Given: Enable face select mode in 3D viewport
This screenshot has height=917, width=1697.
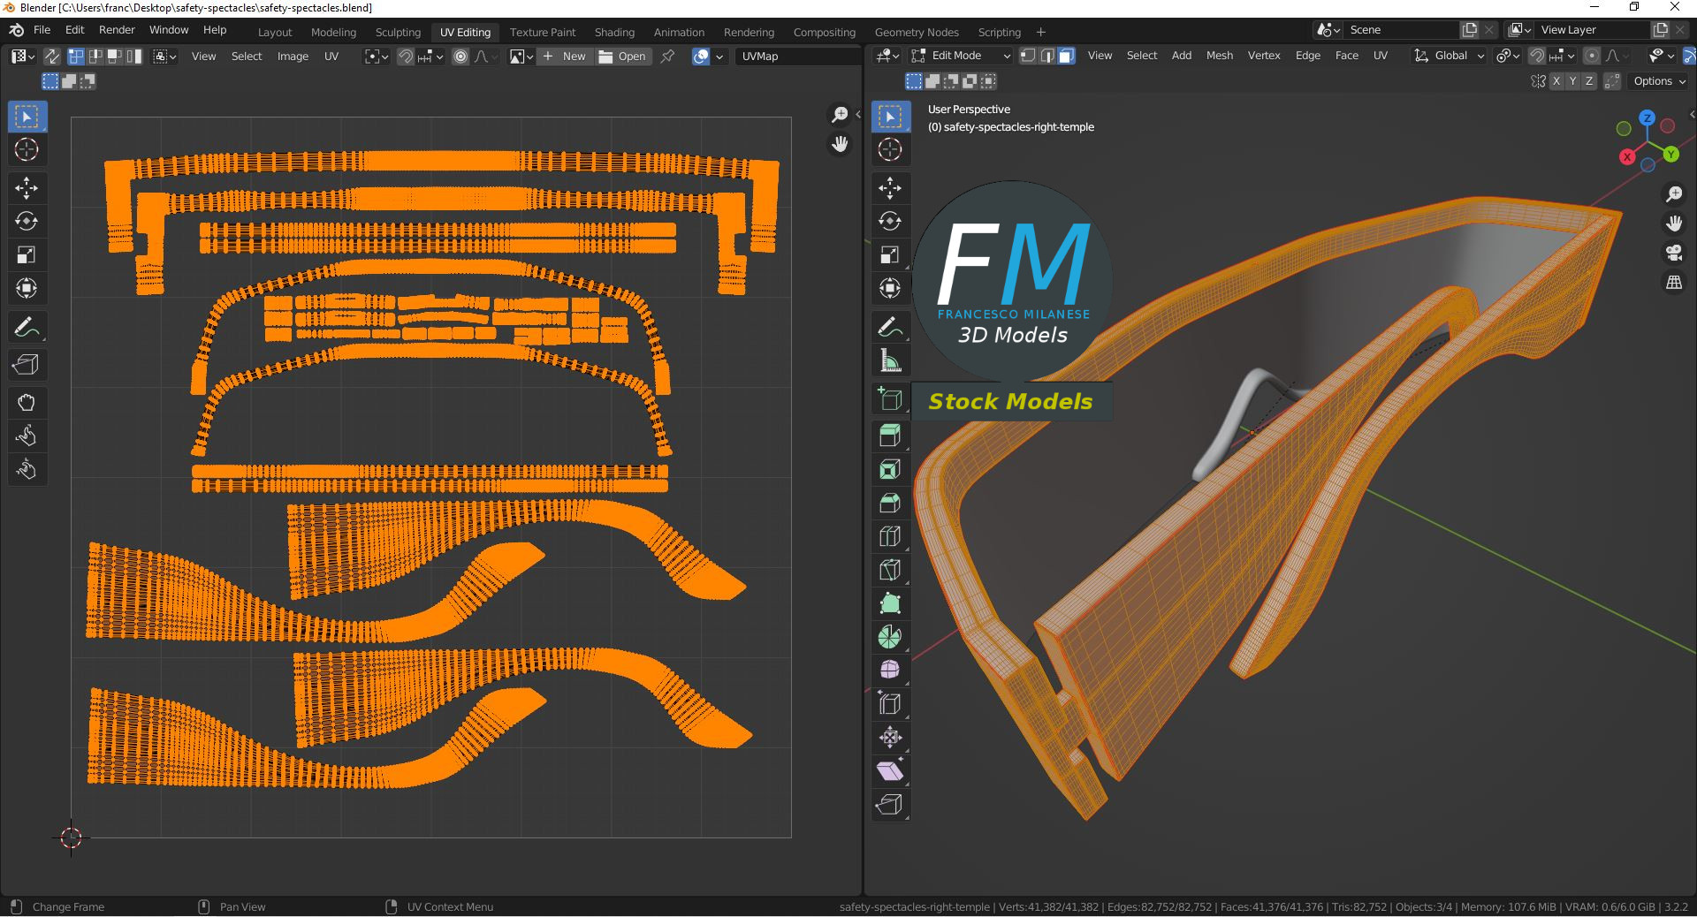Looking at the screenshot, I should click(x=1067, y=56).
